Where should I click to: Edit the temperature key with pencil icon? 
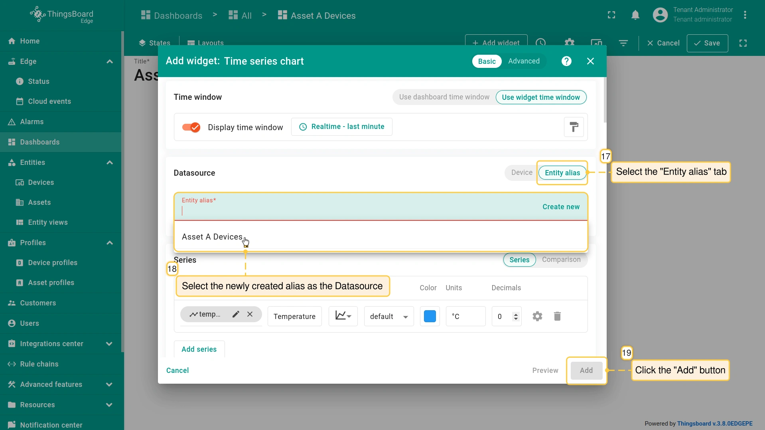[x=236, y=314]
